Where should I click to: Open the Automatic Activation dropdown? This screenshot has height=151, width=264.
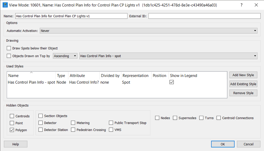pyautogui.click(x=149, y=31)
